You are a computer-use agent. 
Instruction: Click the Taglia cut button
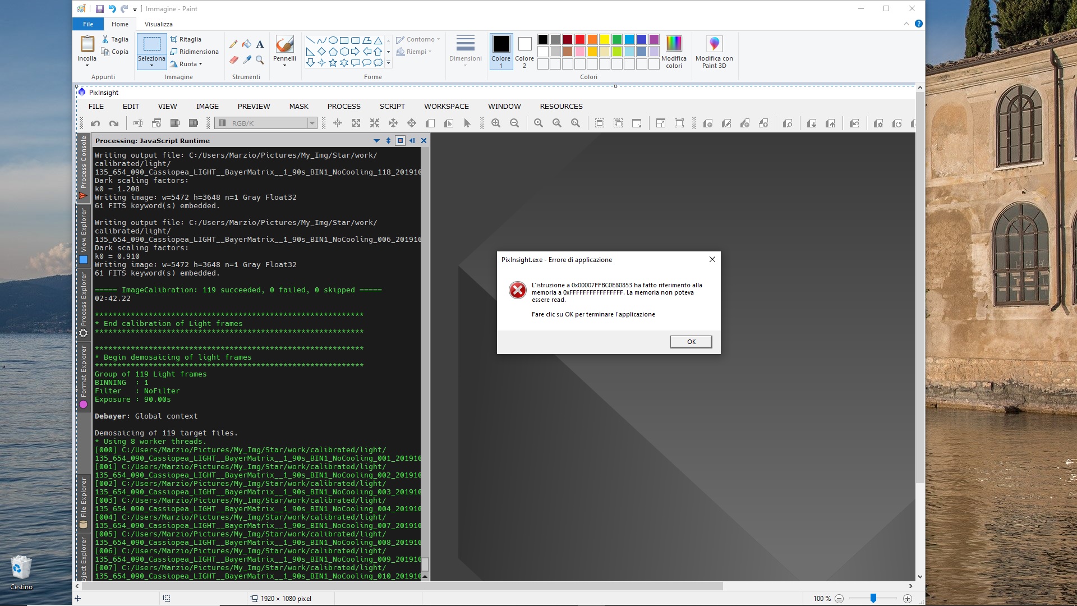coord(115,39)
